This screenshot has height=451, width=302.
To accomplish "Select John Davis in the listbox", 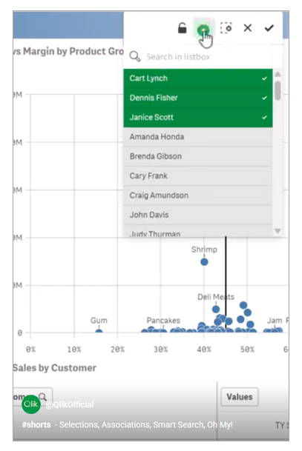I will (x=198, y=215).
